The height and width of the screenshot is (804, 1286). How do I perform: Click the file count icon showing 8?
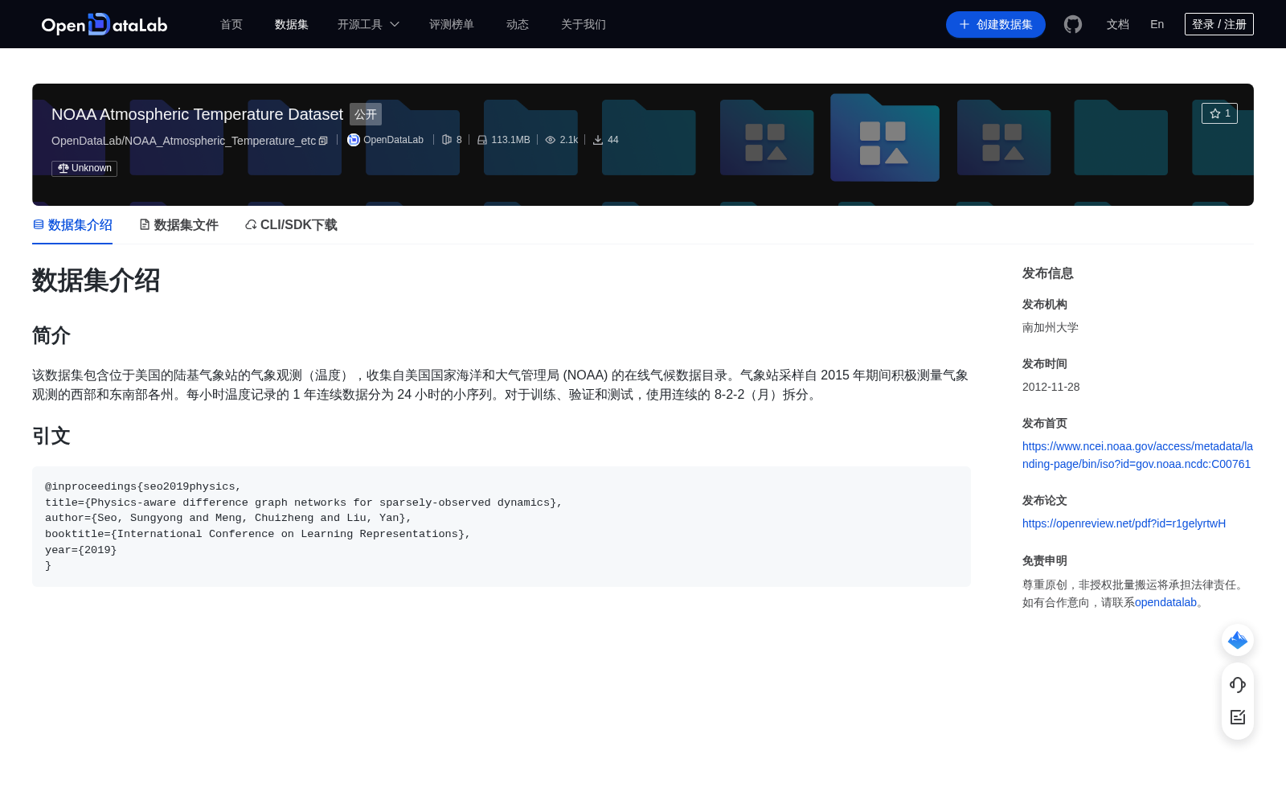(x=447, y=140)
